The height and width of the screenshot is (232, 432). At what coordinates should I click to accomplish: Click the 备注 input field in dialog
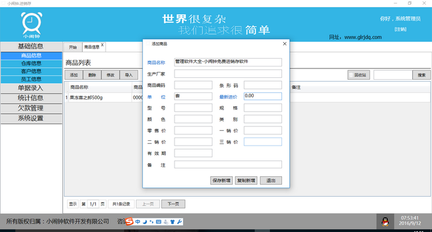click(228, 165)
